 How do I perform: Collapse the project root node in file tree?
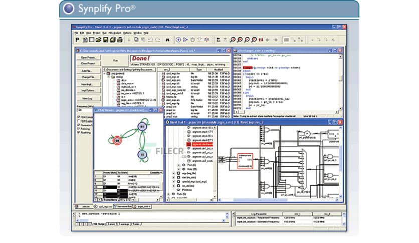[104, 73]
